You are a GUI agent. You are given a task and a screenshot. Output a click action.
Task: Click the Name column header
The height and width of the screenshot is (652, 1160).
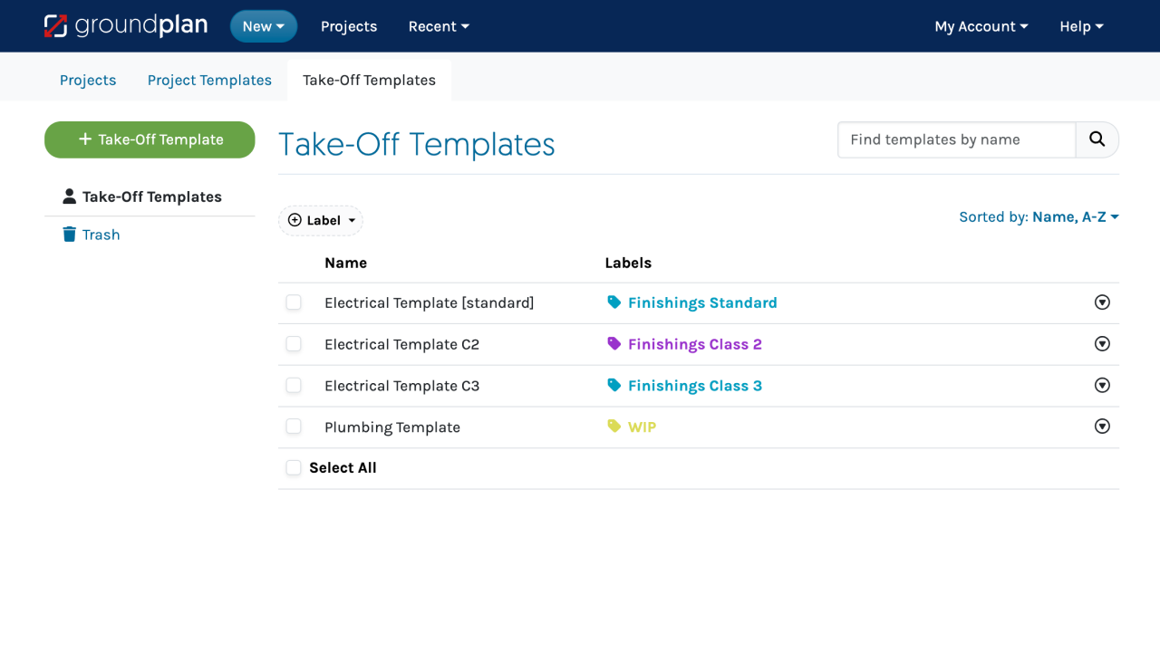coord(345,263)
